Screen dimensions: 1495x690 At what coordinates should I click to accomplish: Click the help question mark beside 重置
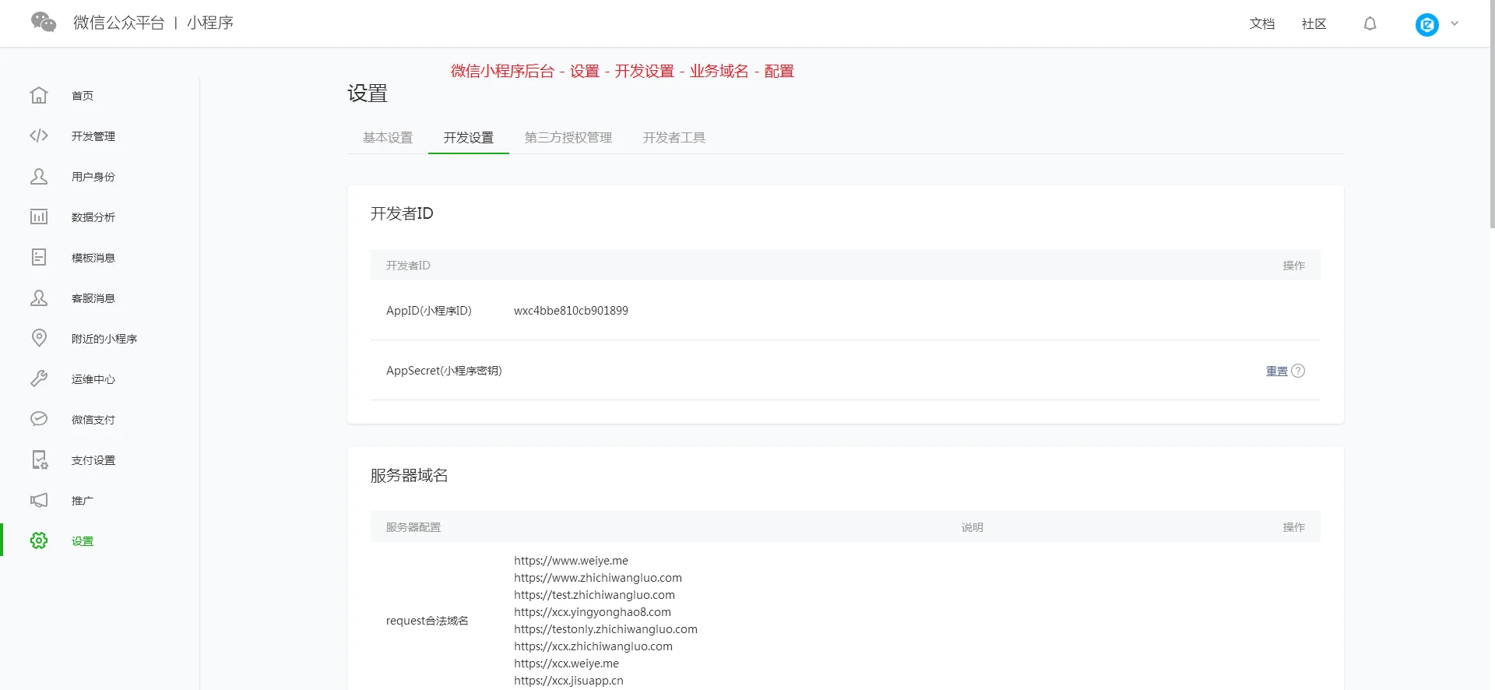coord(1298,371)
